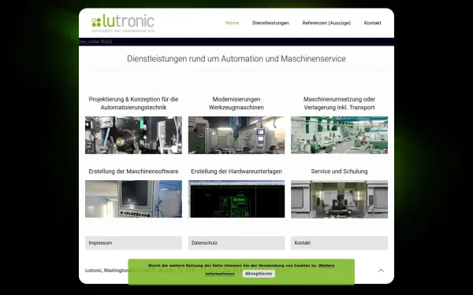Open the Kontakt menu item in header
Screen dimensions: 473x295
coord(372,23)
